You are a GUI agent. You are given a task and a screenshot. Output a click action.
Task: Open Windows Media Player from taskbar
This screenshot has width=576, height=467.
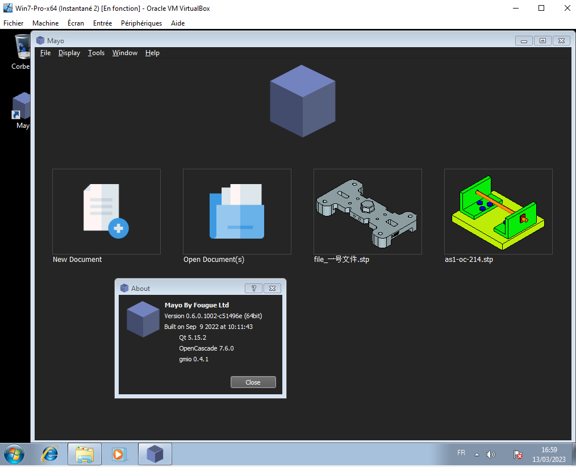point(119,455)
